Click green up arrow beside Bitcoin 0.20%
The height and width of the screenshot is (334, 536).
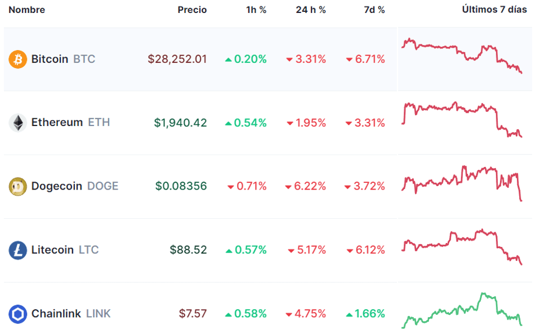pos(228,60)
